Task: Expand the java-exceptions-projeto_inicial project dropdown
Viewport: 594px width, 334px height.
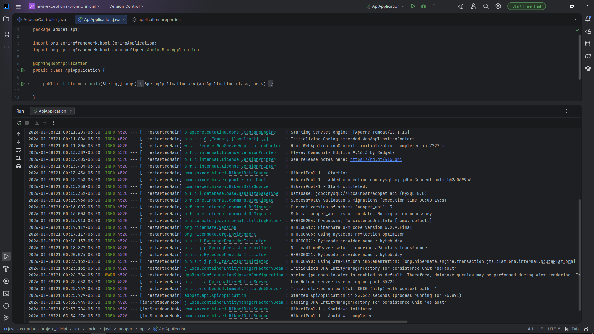Action: (x=65, y=6)
